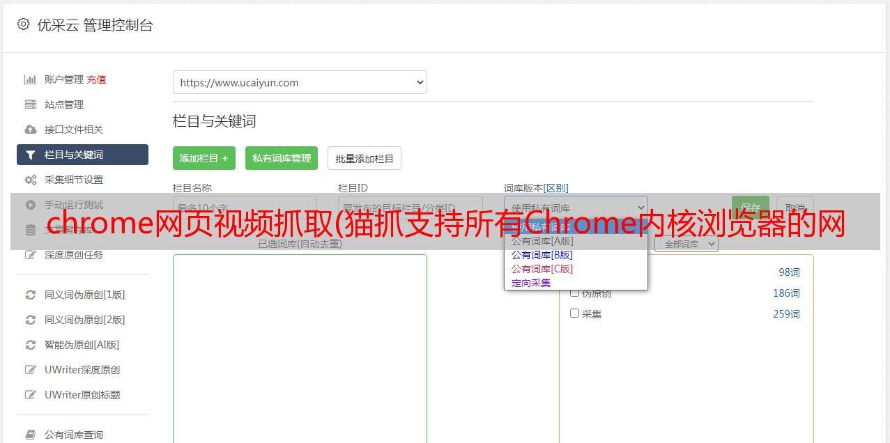Click the 批量添加栏目 button
The width and height of the screenshot is (890, 443).
tap(365, 158)
